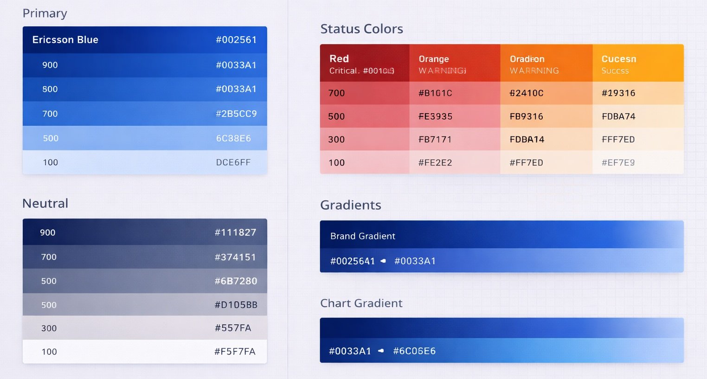The width and height of the screenshot is (707, 379).
Task: Choose the #F5F7FA Neutral 100 swatch
Action: click(145, 352)
